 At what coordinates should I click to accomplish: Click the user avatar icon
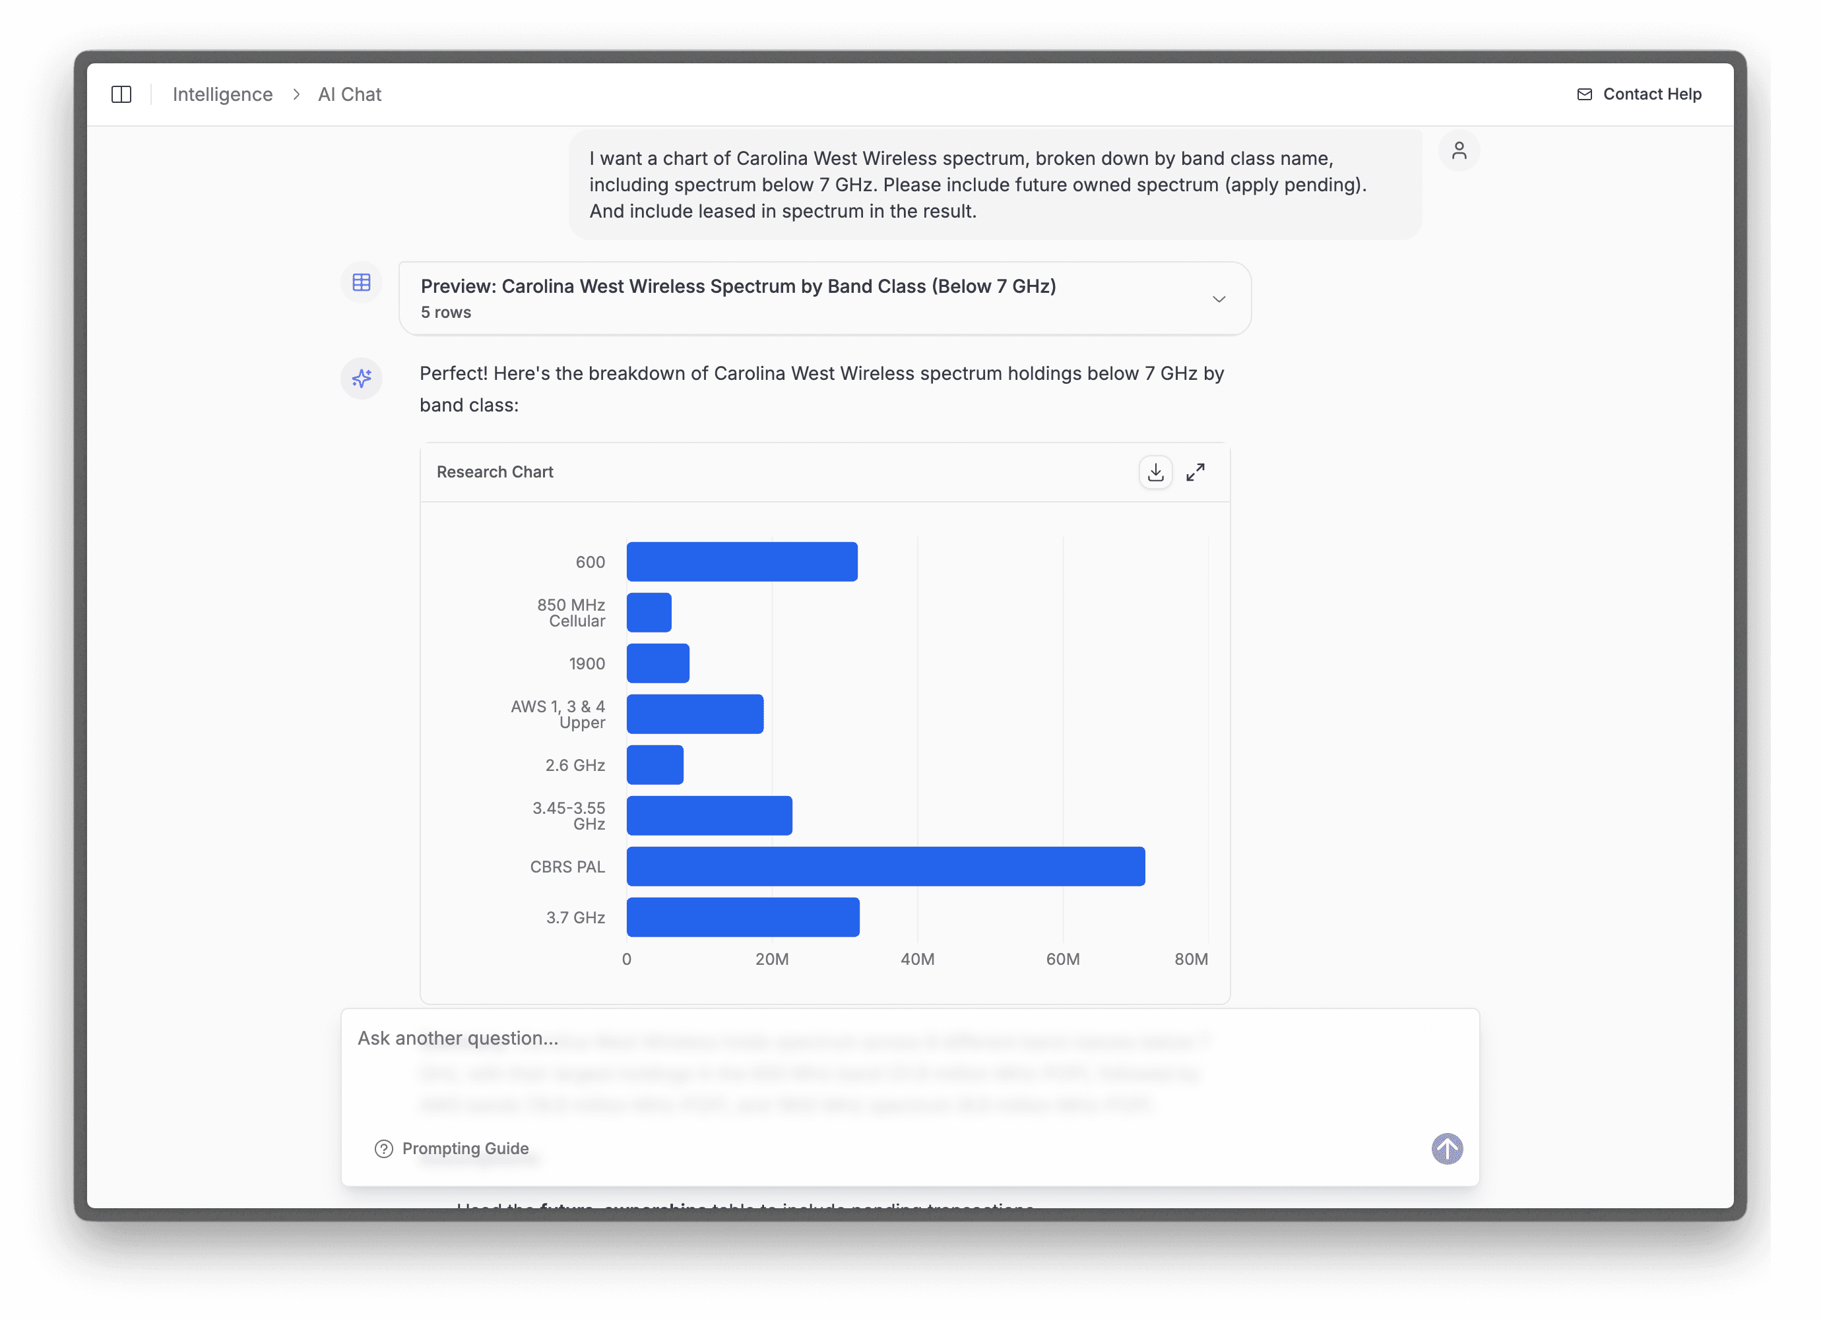(1461, 151)
